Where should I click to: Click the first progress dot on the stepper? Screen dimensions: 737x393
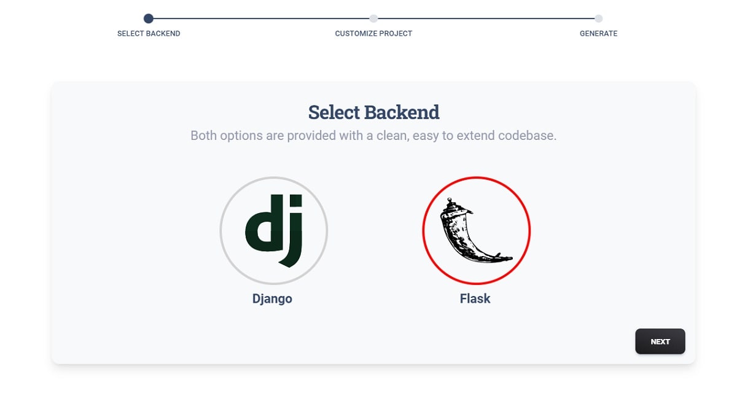coord(147,19)
